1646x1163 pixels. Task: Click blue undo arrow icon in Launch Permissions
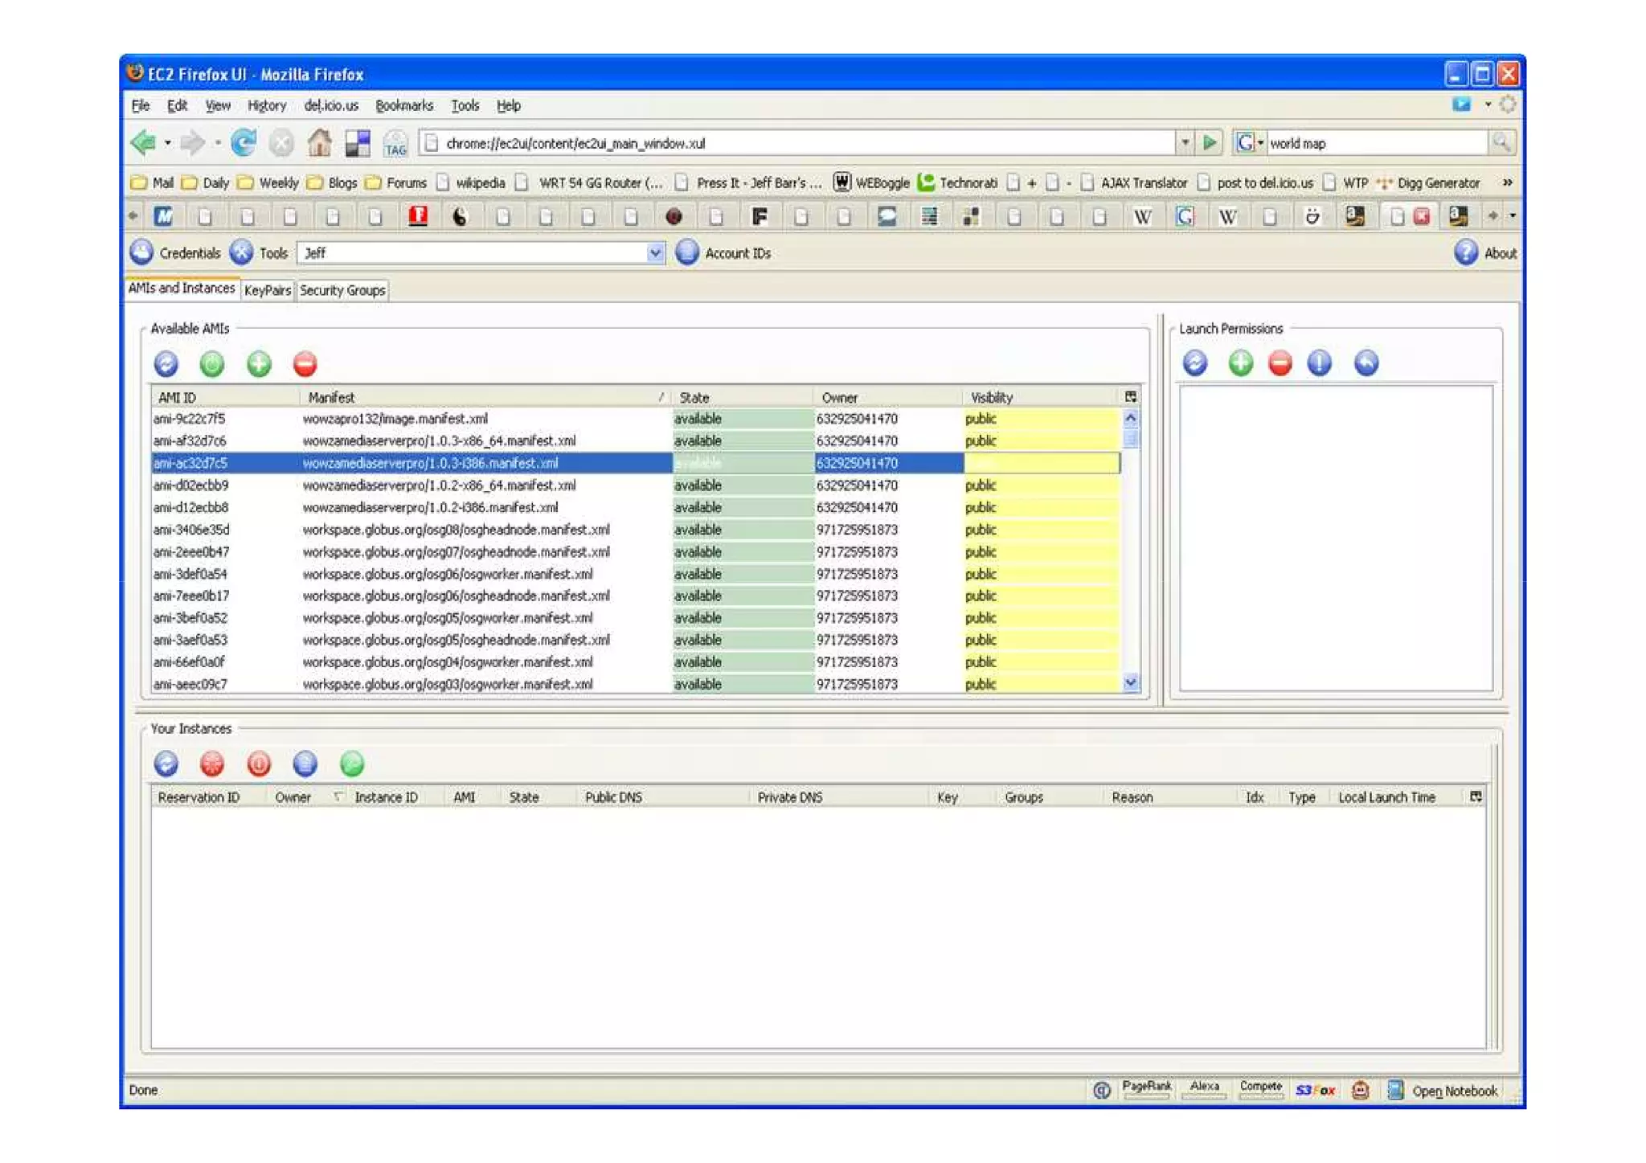(1366, 363)
